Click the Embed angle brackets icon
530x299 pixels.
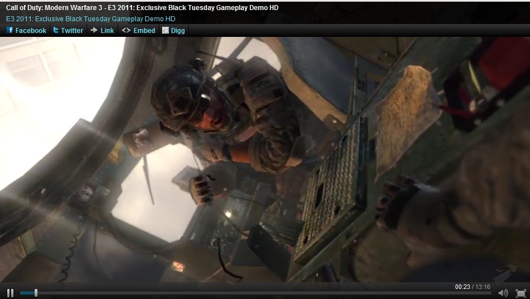tap(126, 30)
